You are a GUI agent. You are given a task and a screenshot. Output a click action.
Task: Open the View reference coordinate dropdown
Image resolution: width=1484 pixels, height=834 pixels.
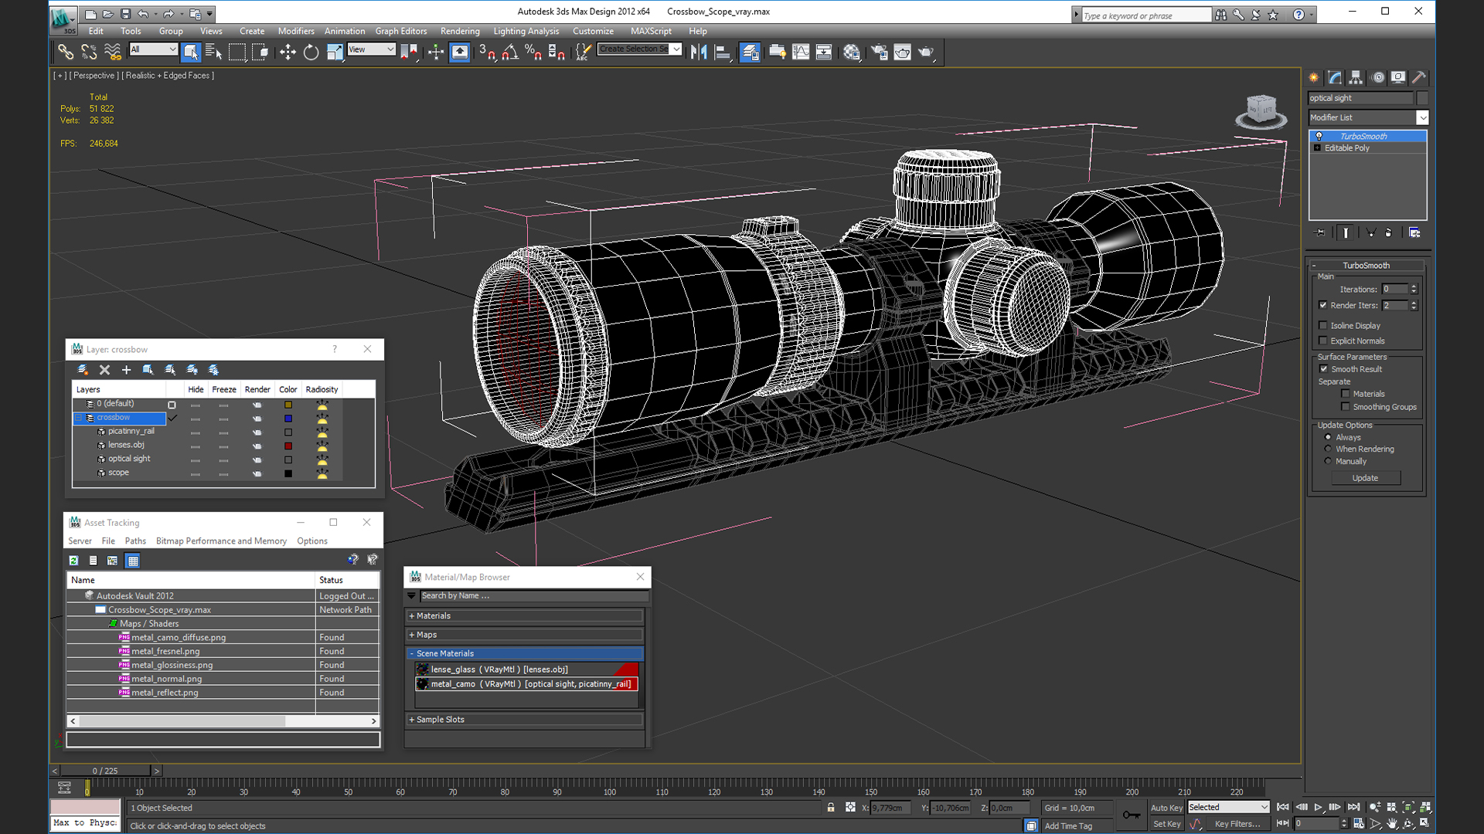[x=371, y=49]
